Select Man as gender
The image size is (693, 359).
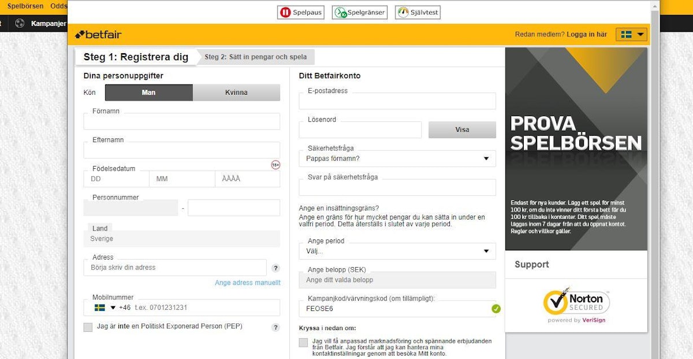pyautogui.click(x=149, y=92)
